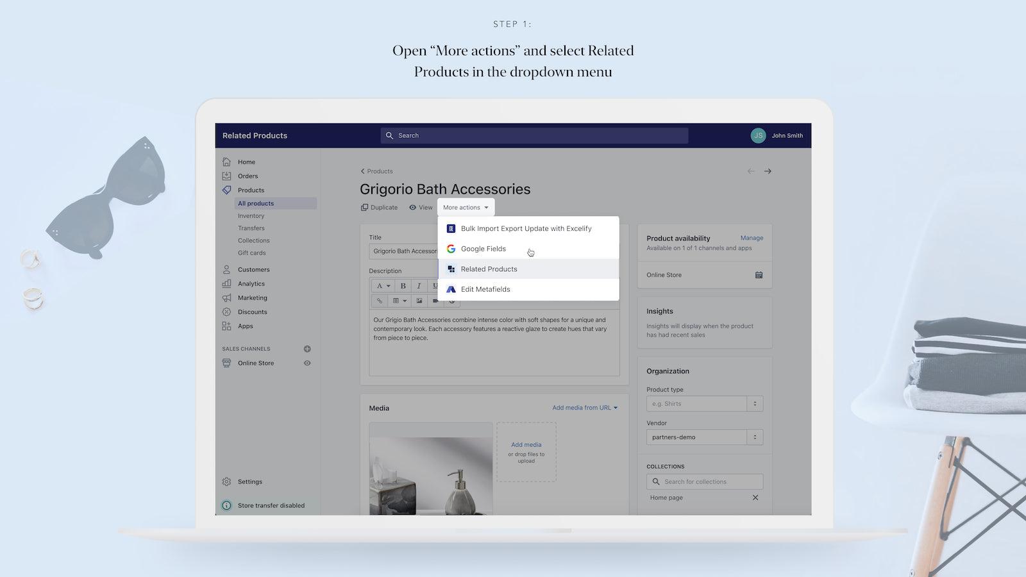Screen dimensions: 1026x577
Task: Click the Analytics bar-chart icon
Action: tap(227, 283)
